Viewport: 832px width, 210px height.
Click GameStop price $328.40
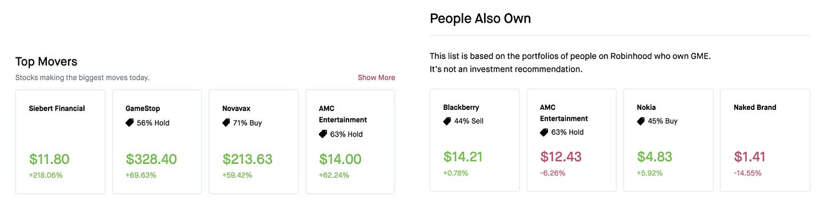[x=151, y=159]
